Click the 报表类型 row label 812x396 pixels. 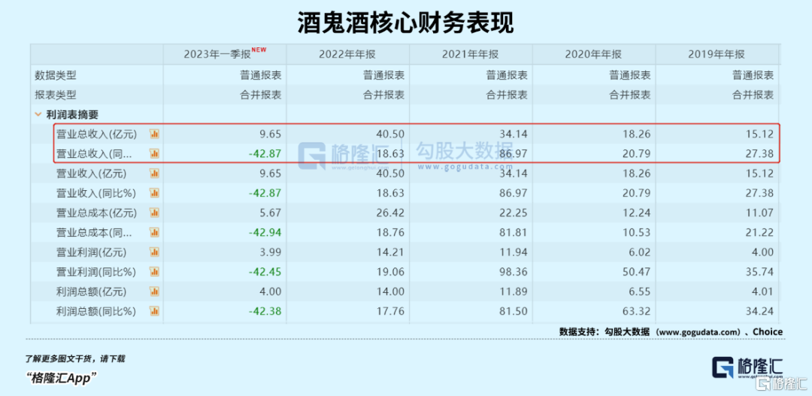click(x=56, y=95)
